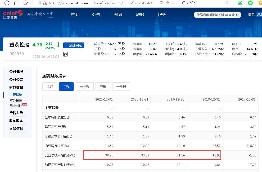Reload the page with the refresh icon
Viewport: 262px width, 172px height.
point(7,3)
